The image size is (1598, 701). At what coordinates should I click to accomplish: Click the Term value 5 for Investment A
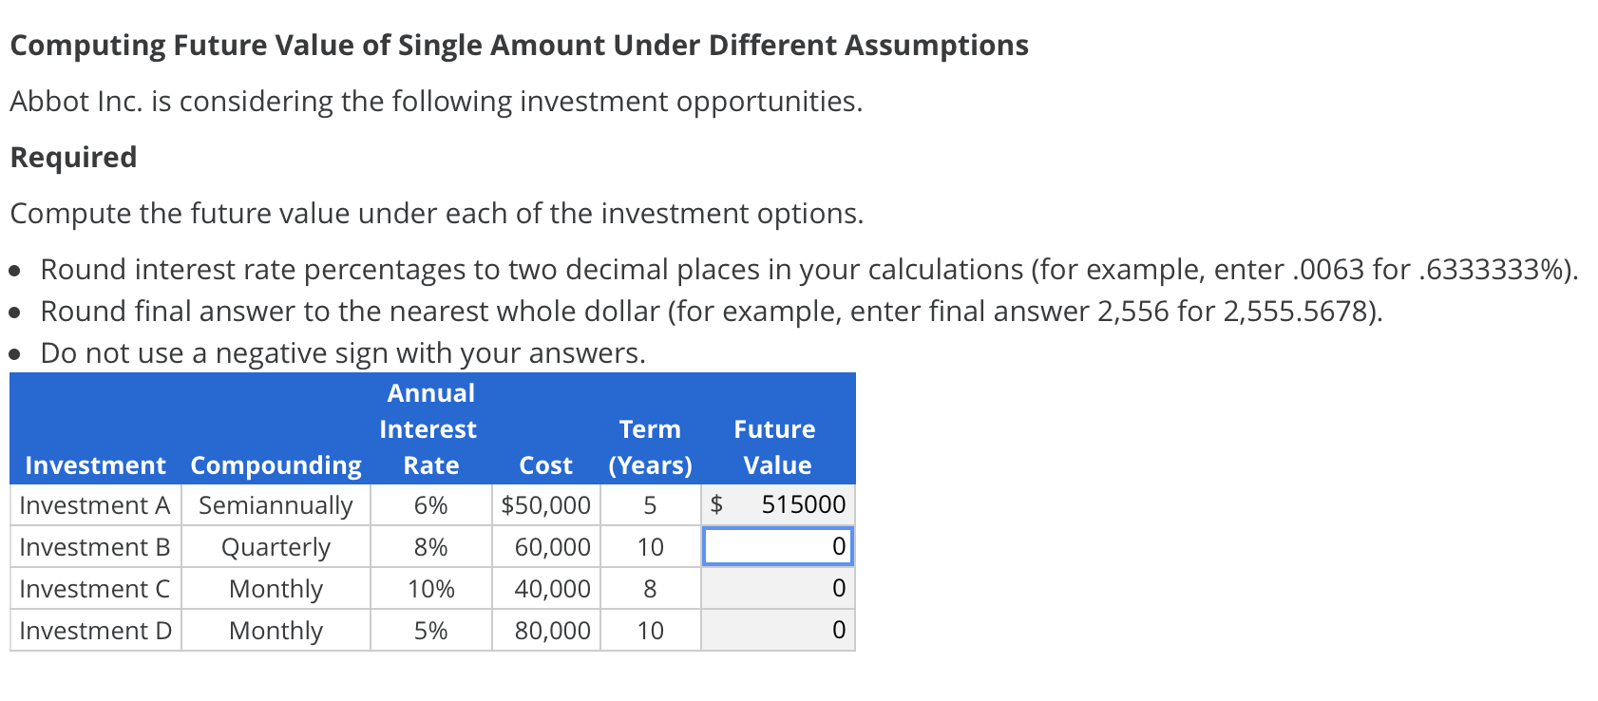(x=649, y=504)
